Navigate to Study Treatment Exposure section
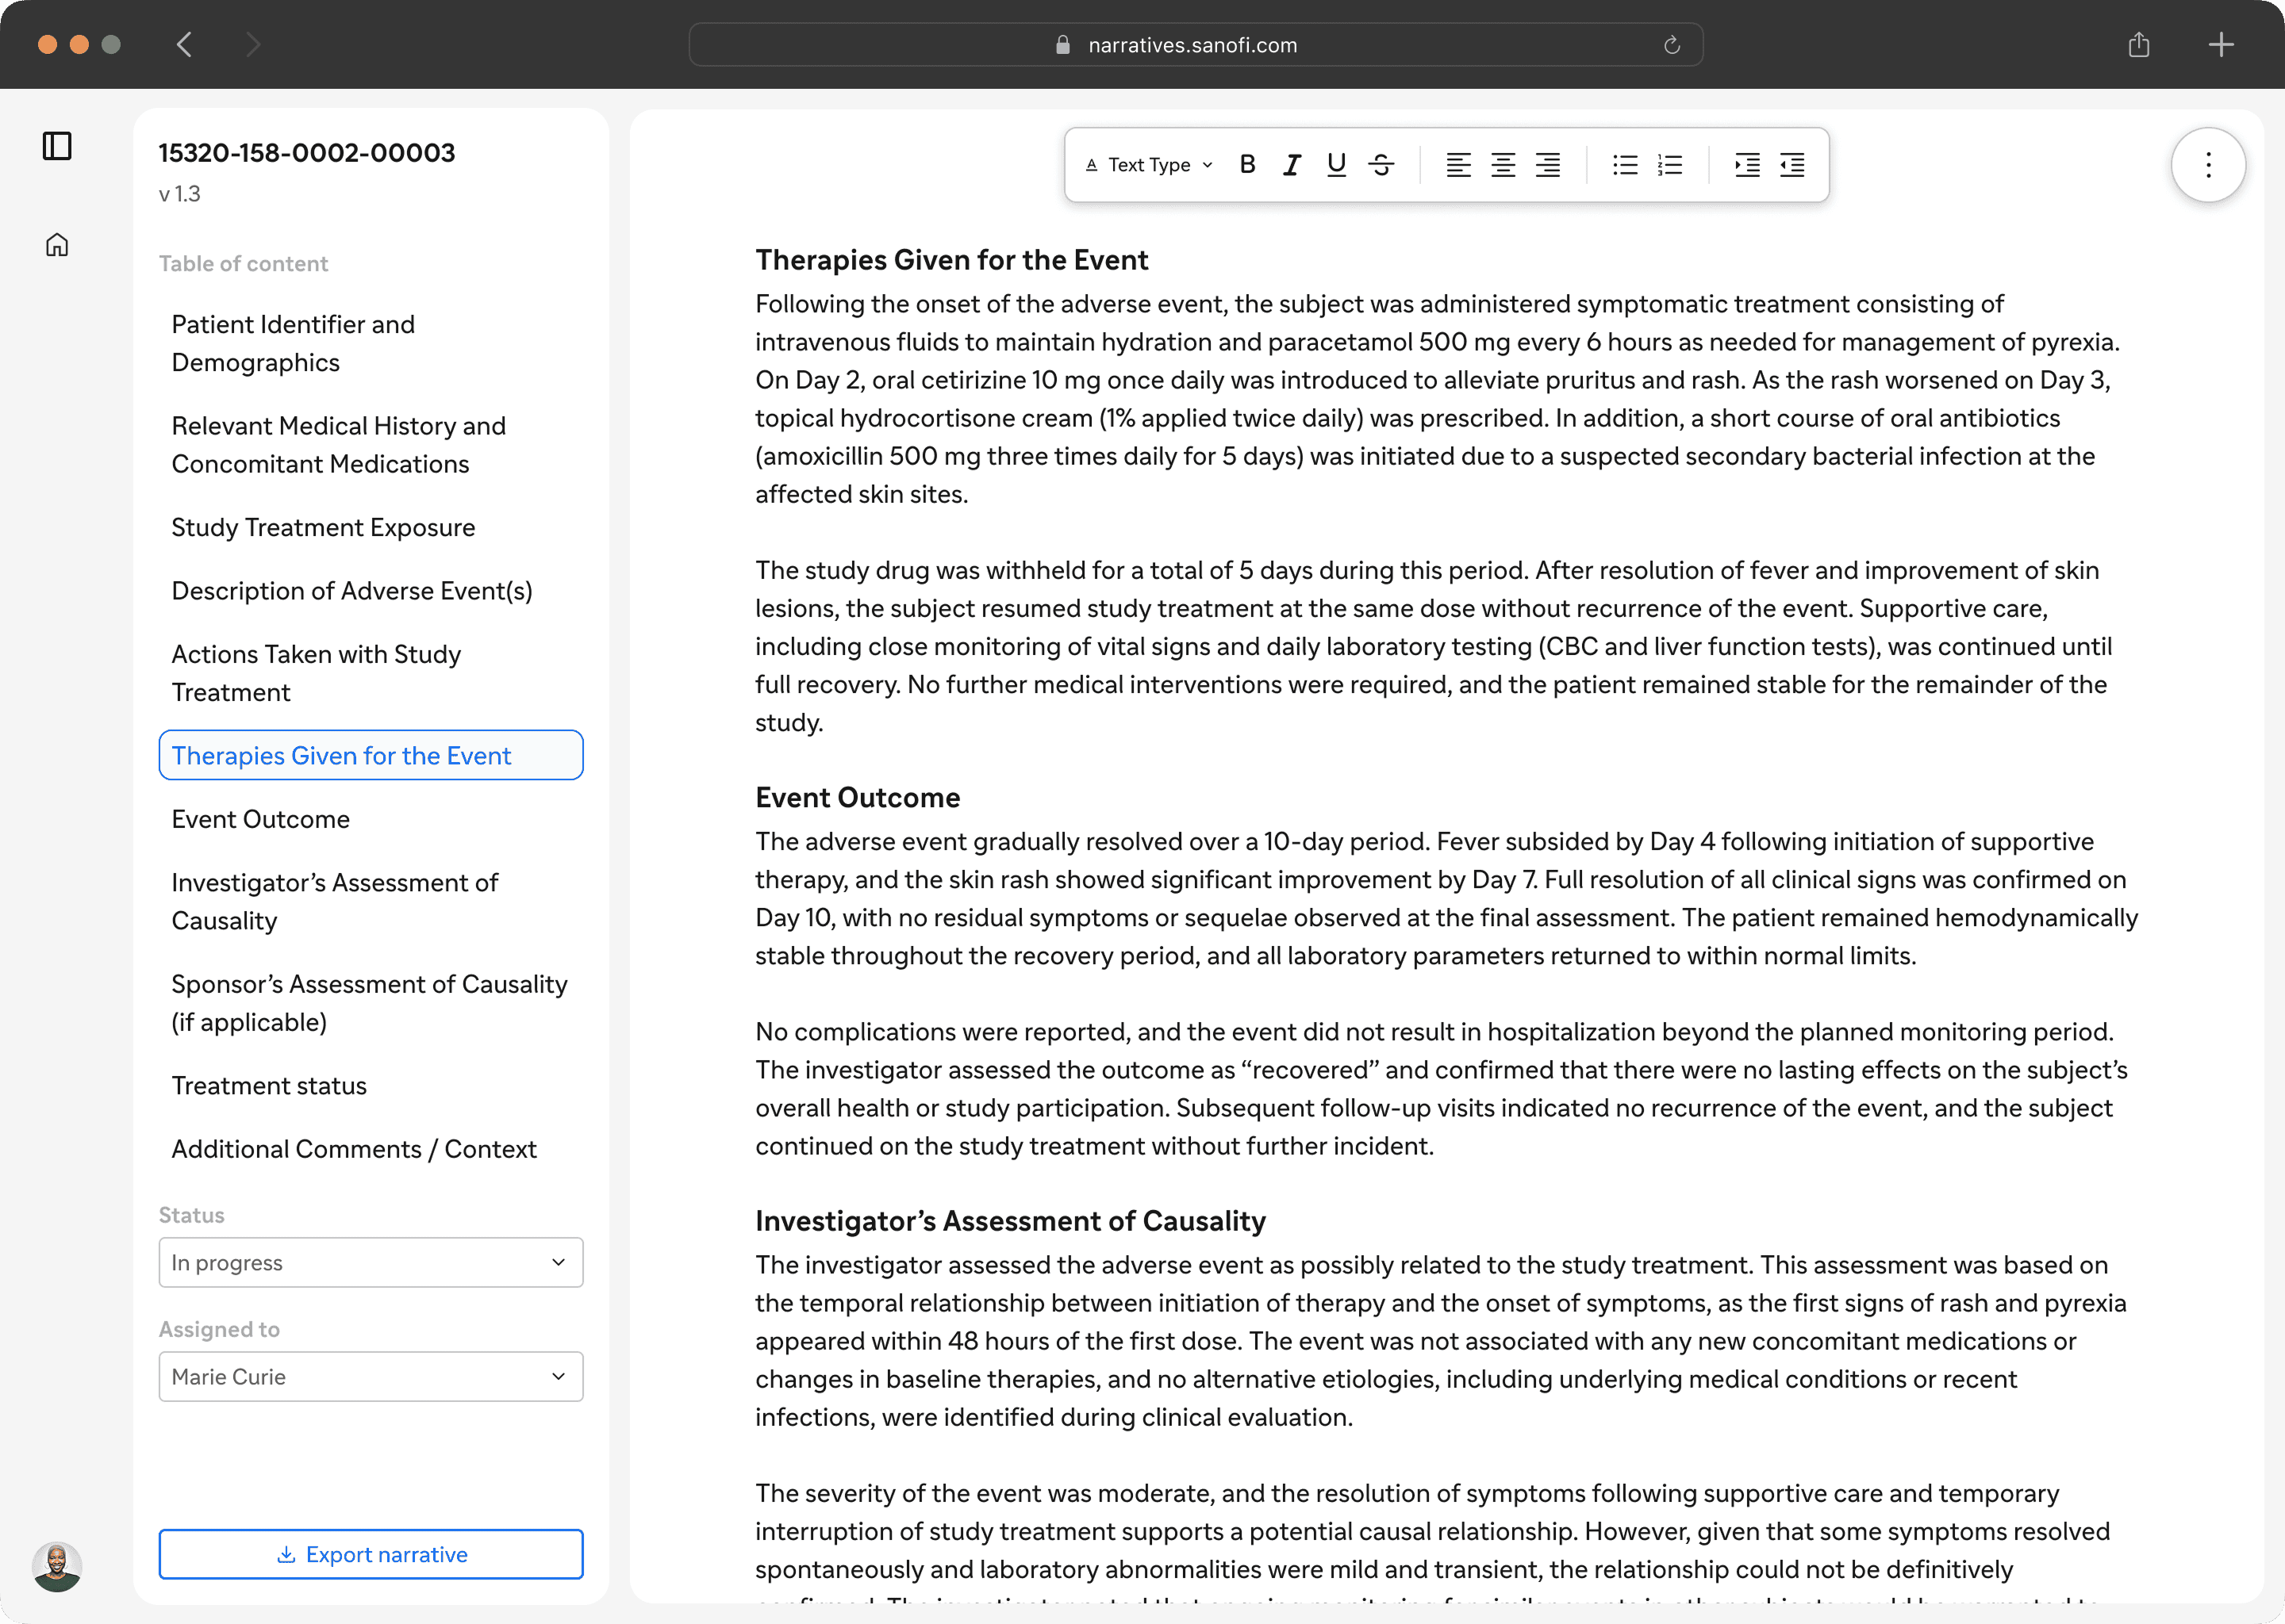The width and height of the screenshot is (2285, 1624). point(322,527)
